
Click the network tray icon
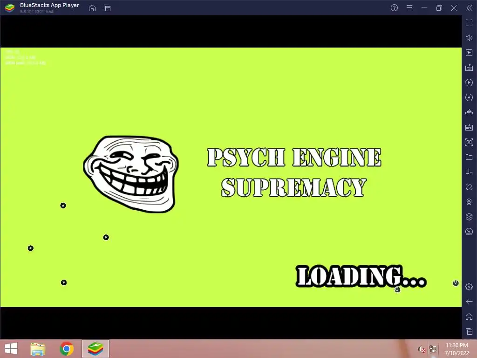pyautogui.click(x=433, y=349)
